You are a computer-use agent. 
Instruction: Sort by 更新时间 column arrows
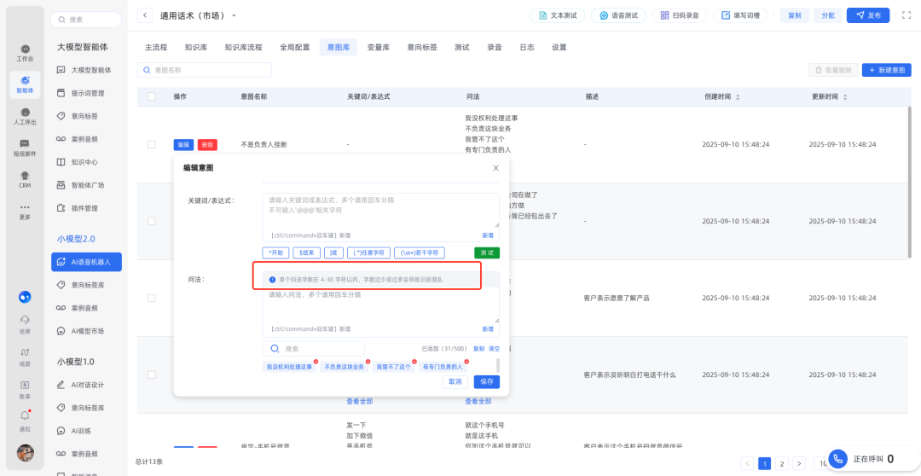pyautogui.click(x=845, y=97)
